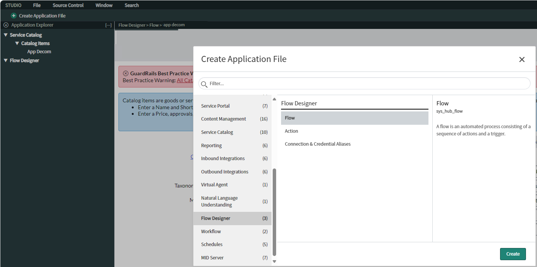Click the magnifier icon in the Filter box
This screenshot has width=537, height=267.
click(x=204, y=84)
